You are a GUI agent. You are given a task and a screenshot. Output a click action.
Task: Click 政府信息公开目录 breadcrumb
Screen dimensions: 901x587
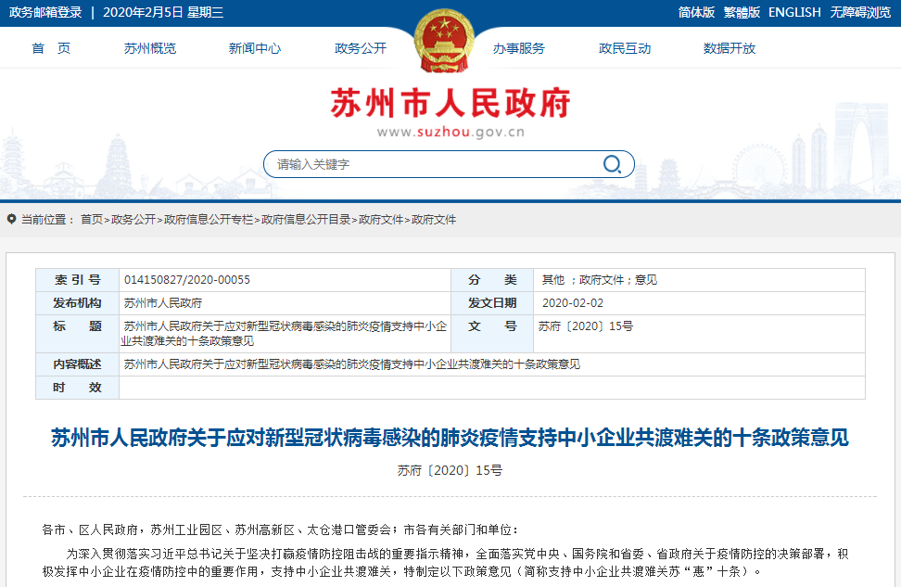[x=306, y=220]
